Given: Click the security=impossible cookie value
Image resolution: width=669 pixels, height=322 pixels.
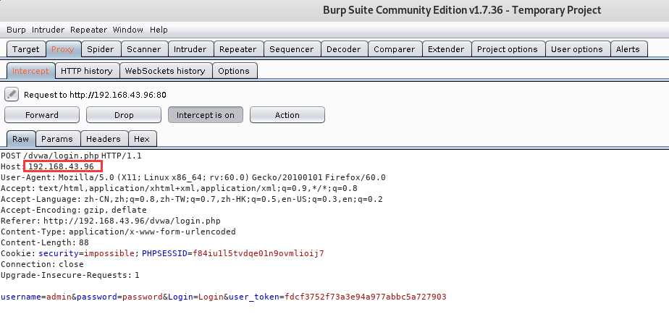Looking at the screenshot, I should tap(109, 253).
